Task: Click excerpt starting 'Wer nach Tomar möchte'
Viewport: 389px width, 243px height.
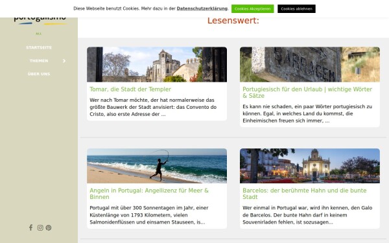Action: 153,107
